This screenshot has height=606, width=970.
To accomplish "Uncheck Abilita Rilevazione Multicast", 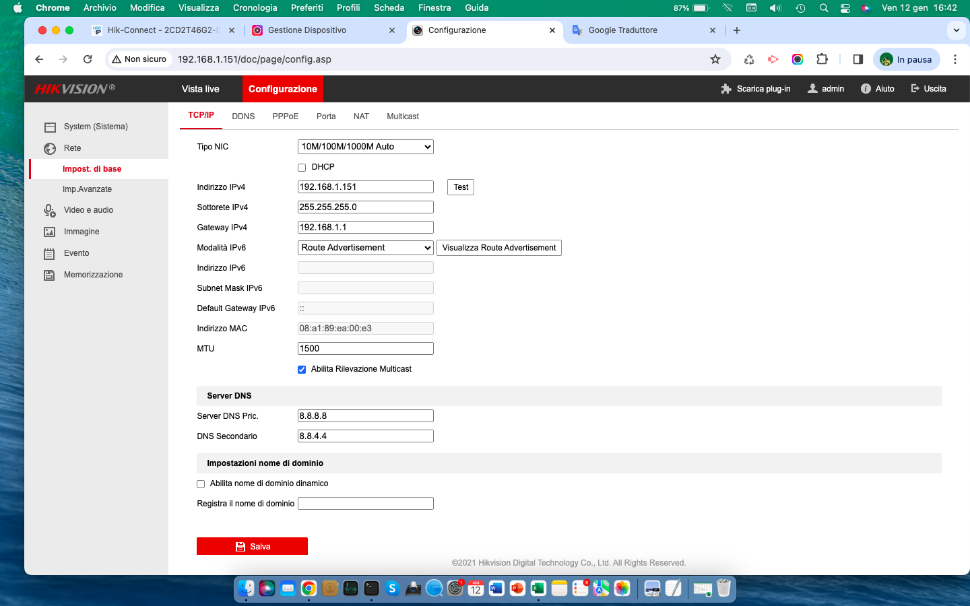I will 302,370.
